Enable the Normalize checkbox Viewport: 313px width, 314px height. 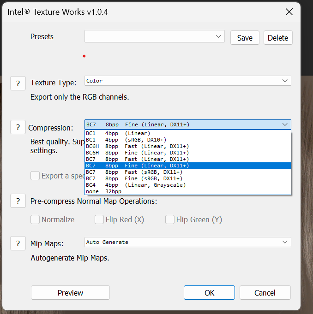pyautogui.click(x=35, y=219)
